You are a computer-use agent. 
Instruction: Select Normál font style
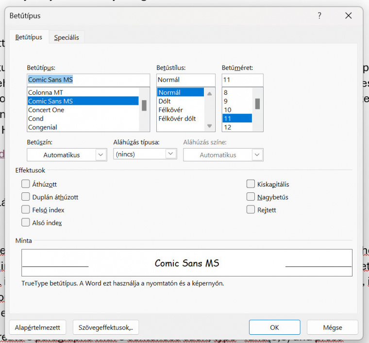tap(181, 92)
